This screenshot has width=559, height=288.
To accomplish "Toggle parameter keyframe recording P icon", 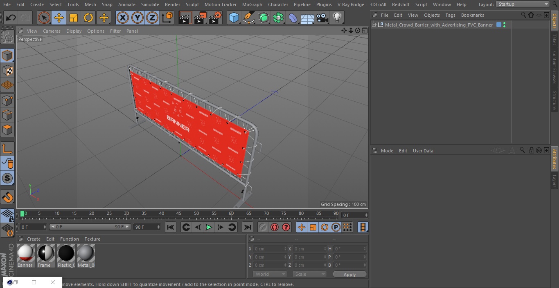I will coord(336,227).
